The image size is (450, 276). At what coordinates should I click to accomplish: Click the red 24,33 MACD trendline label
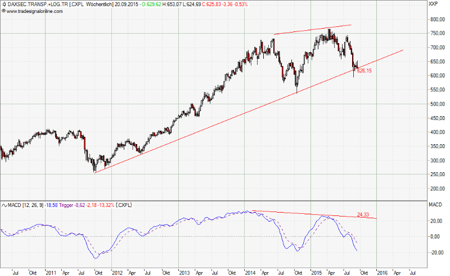pyautogui.click(x=363, y=214)
